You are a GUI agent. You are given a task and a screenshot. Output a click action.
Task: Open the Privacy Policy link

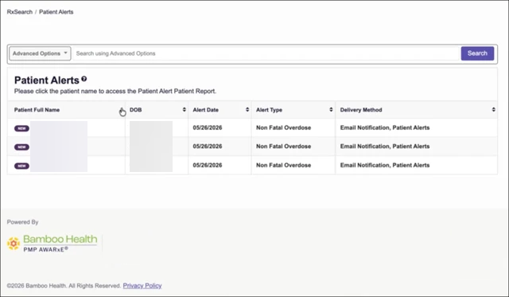(x=142, y=286)
